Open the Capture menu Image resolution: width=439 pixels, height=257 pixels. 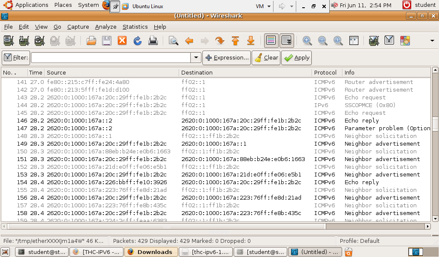(78, 27)
